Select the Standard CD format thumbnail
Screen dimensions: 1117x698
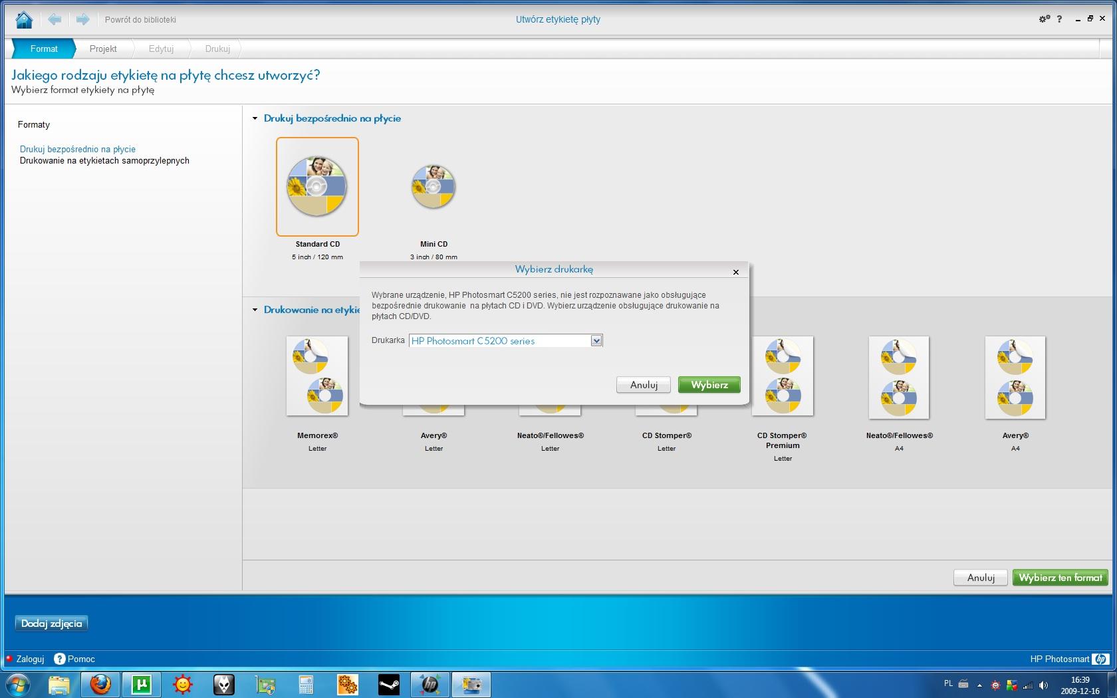[317, 187]
